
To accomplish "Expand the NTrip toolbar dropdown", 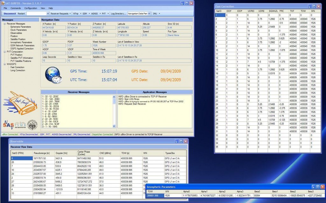I will click(x=76, y=14).
